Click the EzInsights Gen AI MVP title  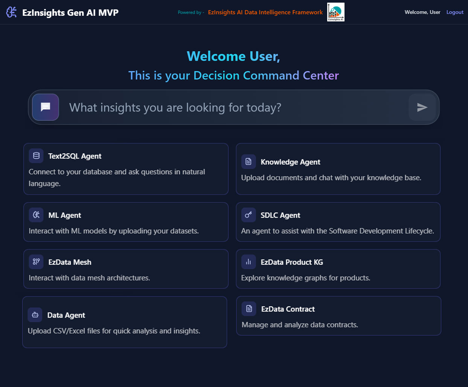point(70,12)
